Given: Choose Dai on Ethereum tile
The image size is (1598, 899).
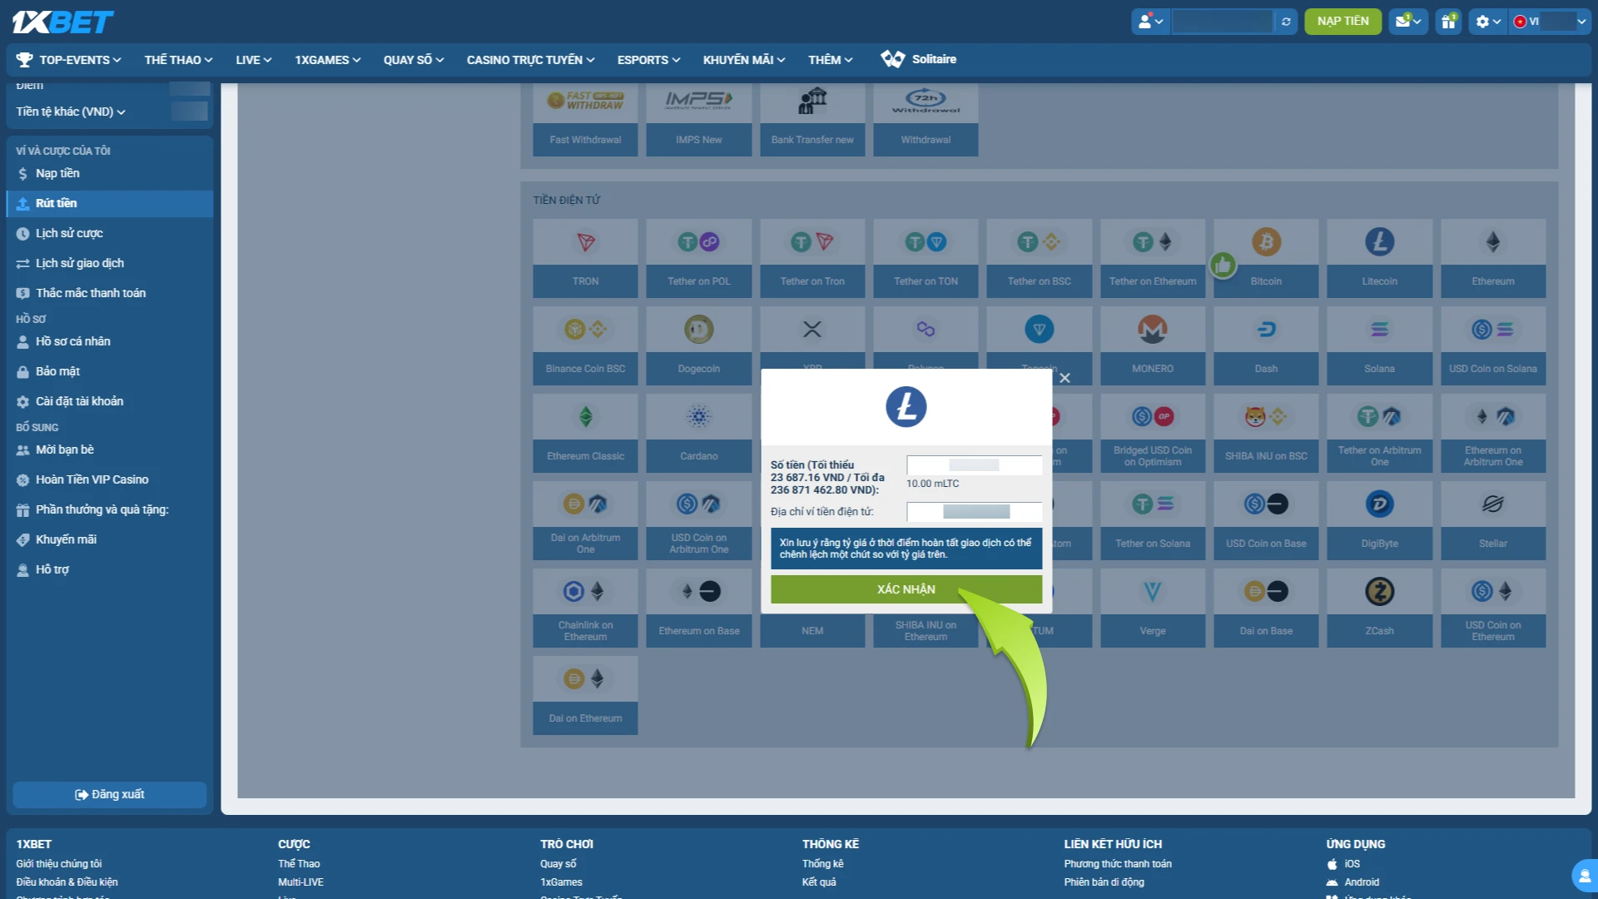Looking at the screenshot, I should click(x=585, y=695).
